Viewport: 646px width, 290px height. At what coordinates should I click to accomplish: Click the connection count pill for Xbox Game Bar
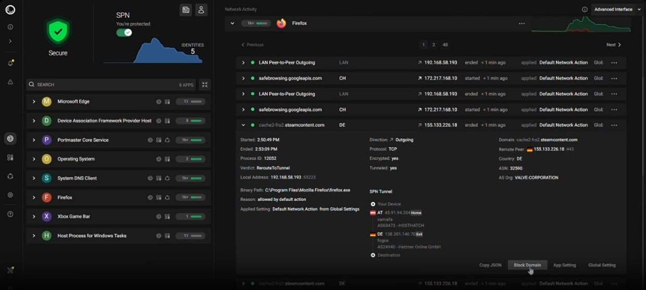(x=190, y=216)
